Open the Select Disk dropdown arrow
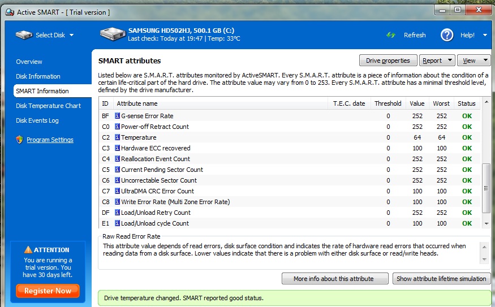 72,35
